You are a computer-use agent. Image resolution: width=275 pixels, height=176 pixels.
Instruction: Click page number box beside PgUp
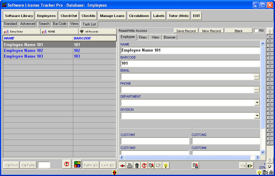44,165
